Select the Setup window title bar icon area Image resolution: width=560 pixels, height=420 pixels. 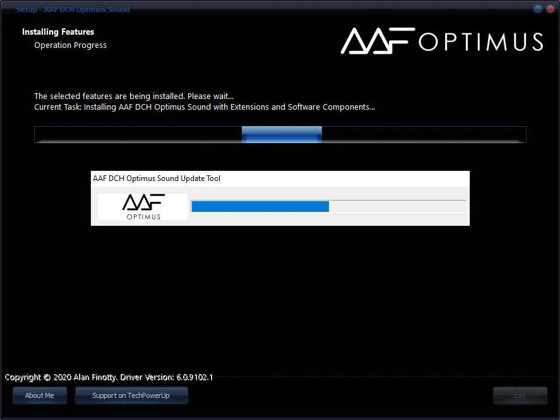point(9,9)
